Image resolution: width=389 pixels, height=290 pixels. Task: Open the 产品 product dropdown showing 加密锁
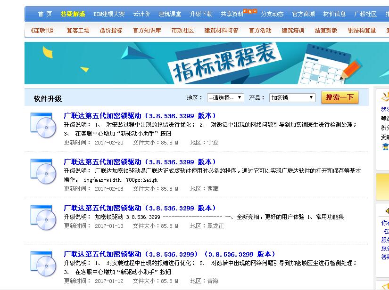point(292,97)
